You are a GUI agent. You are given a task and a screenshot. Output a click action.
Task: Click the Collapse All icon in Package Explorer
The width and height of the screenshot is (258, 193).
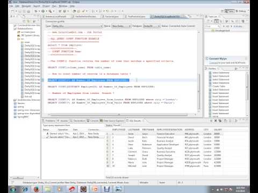pyautogui.click(x=24, y=21)
